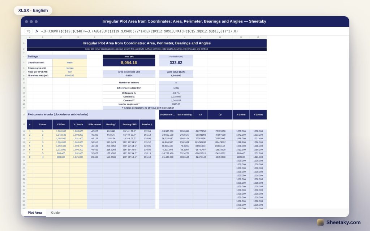The image size is (370, 231).
Task: Select the Perimeter value 333.62
Action: tap(176, 62)
